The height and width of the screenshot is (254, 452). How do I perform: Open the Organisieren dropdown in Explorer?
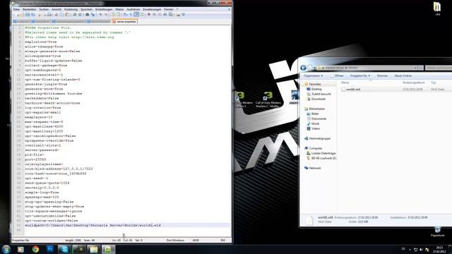(x=314, y=75)
